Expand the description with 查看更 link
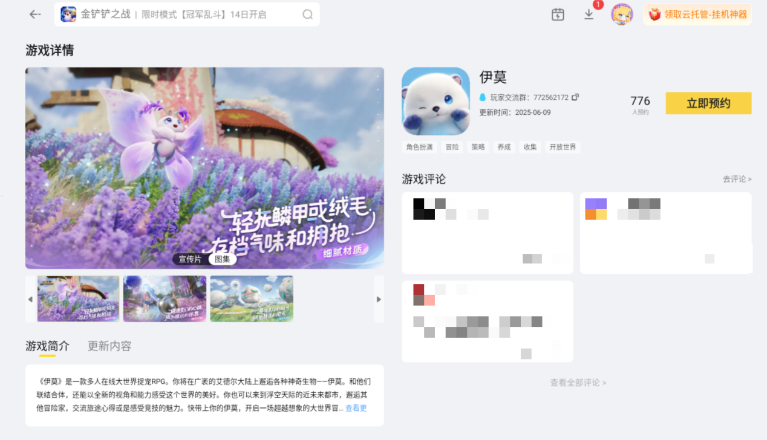The image size is (767, 440). [356, 408]
